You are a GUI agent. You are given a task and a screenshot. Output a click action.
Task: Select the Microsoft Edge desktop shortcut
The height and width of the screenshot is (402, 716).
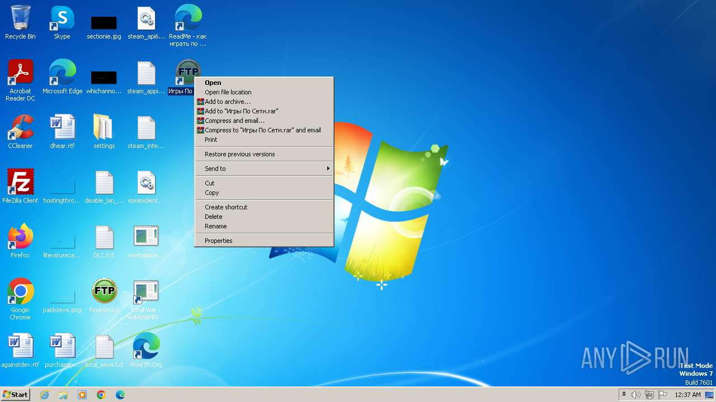pos(62,77)
